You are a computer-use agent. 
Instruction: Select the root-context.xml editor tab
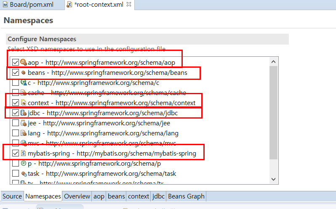pos(99,5)
